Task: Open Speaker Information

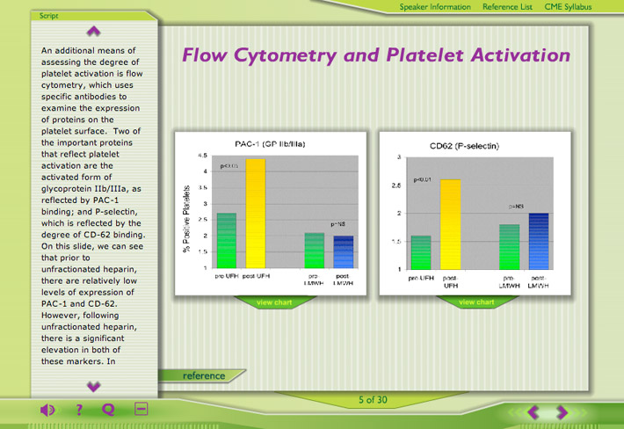Action: pos(435,7)
